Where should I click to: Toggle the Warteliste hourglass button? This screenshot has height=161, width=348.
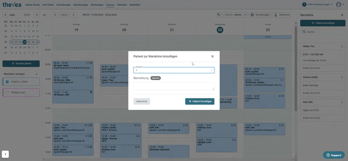coord(282,15)
